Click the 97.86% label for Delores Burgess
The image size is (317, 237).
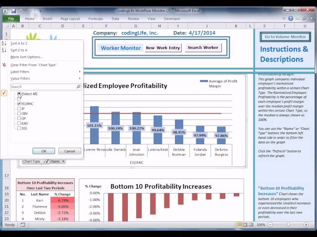pyautogui.click(x=221, y=136)
